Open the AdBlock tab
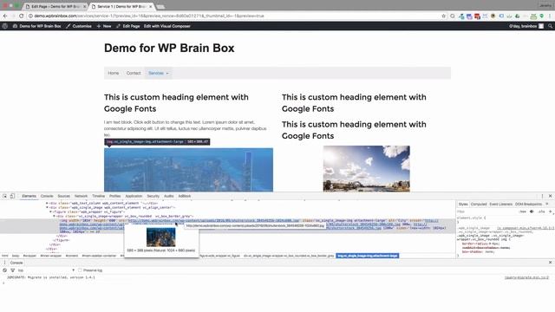This screenshot has width=555, height=312. coord(185,196)
